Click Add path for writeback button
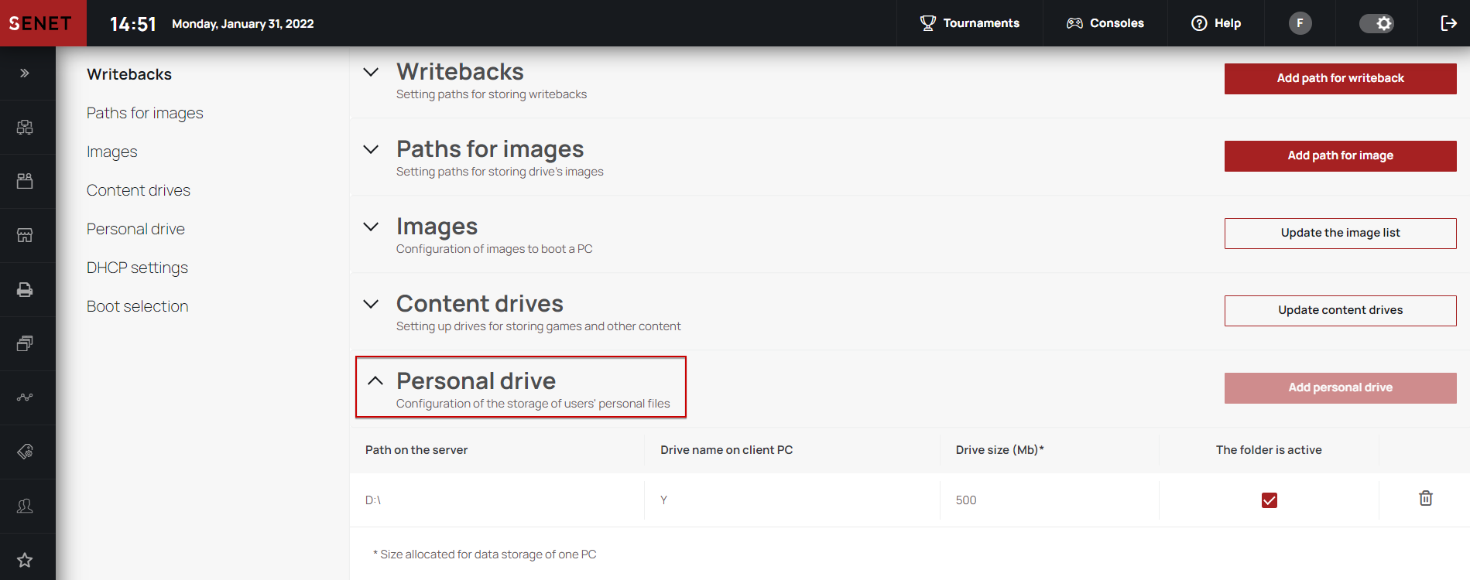The image size is (1470, 580). coord(1340,78)
